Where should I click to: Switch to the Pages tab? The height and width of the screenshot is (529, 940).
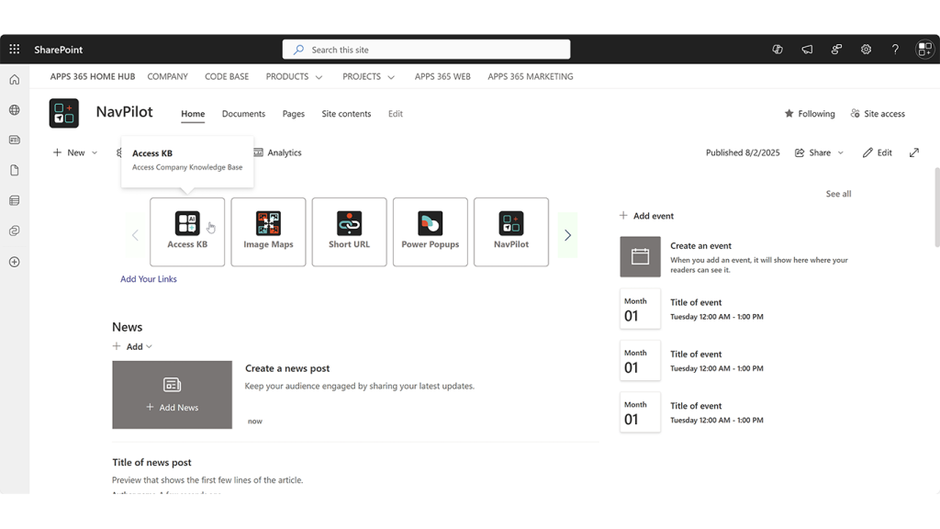(294, 114)
